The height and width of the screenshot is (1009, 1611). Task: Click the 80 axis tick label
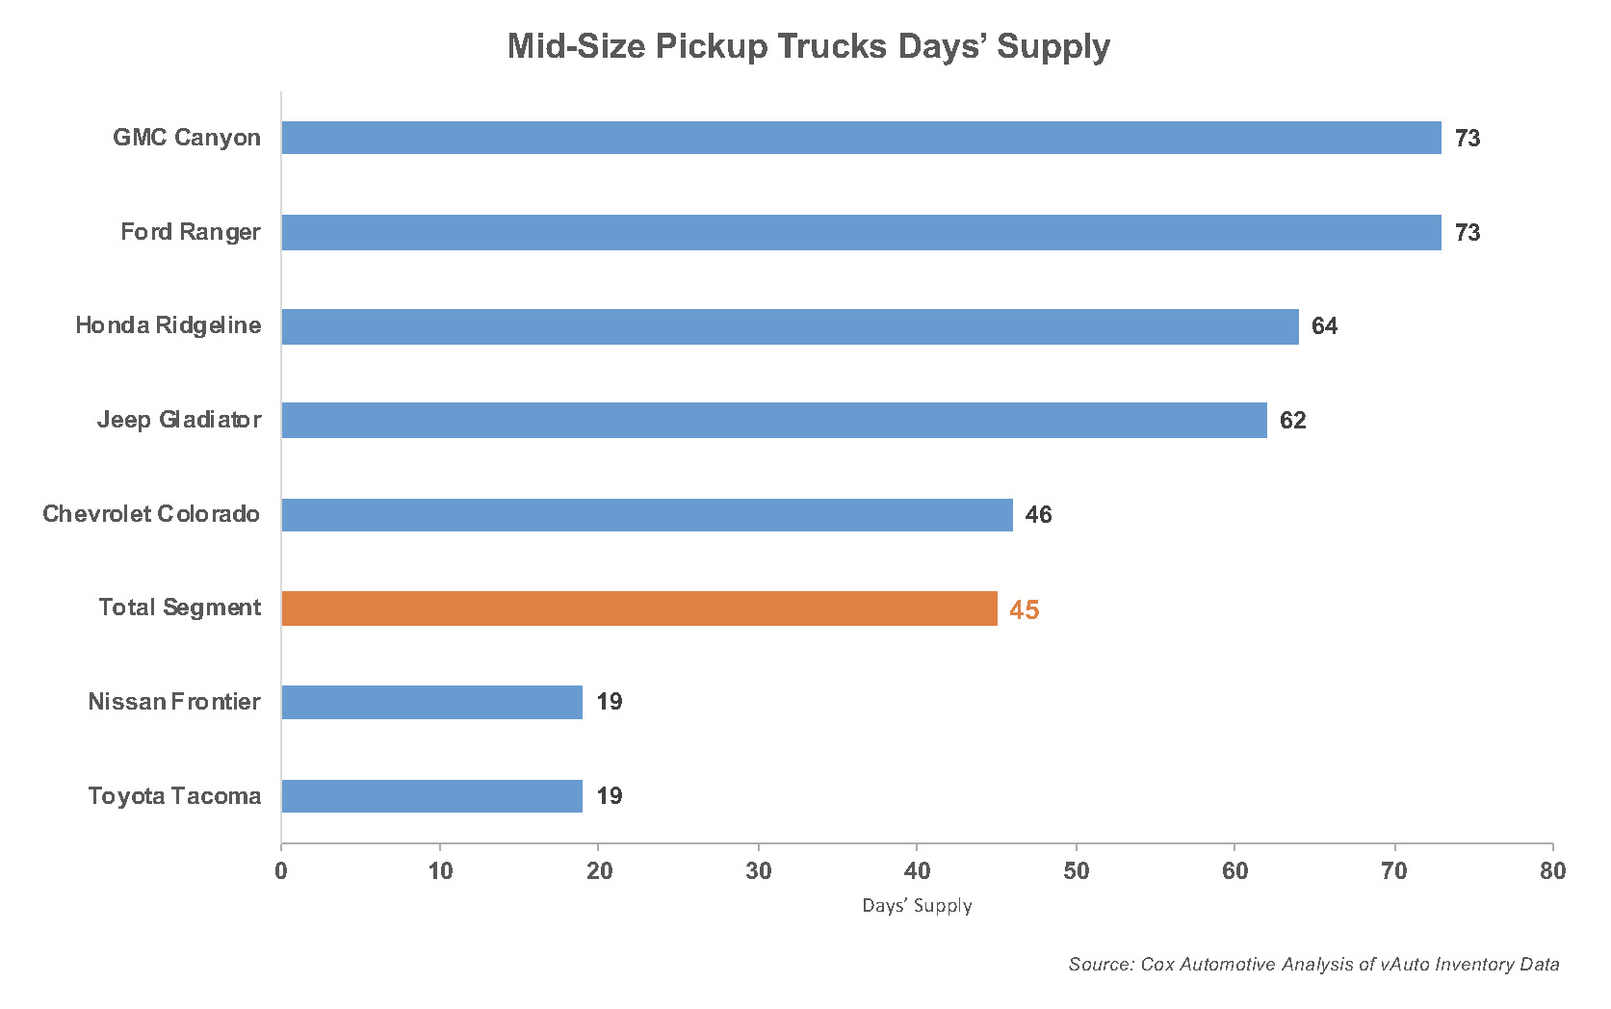click(x=1553, y=871)
